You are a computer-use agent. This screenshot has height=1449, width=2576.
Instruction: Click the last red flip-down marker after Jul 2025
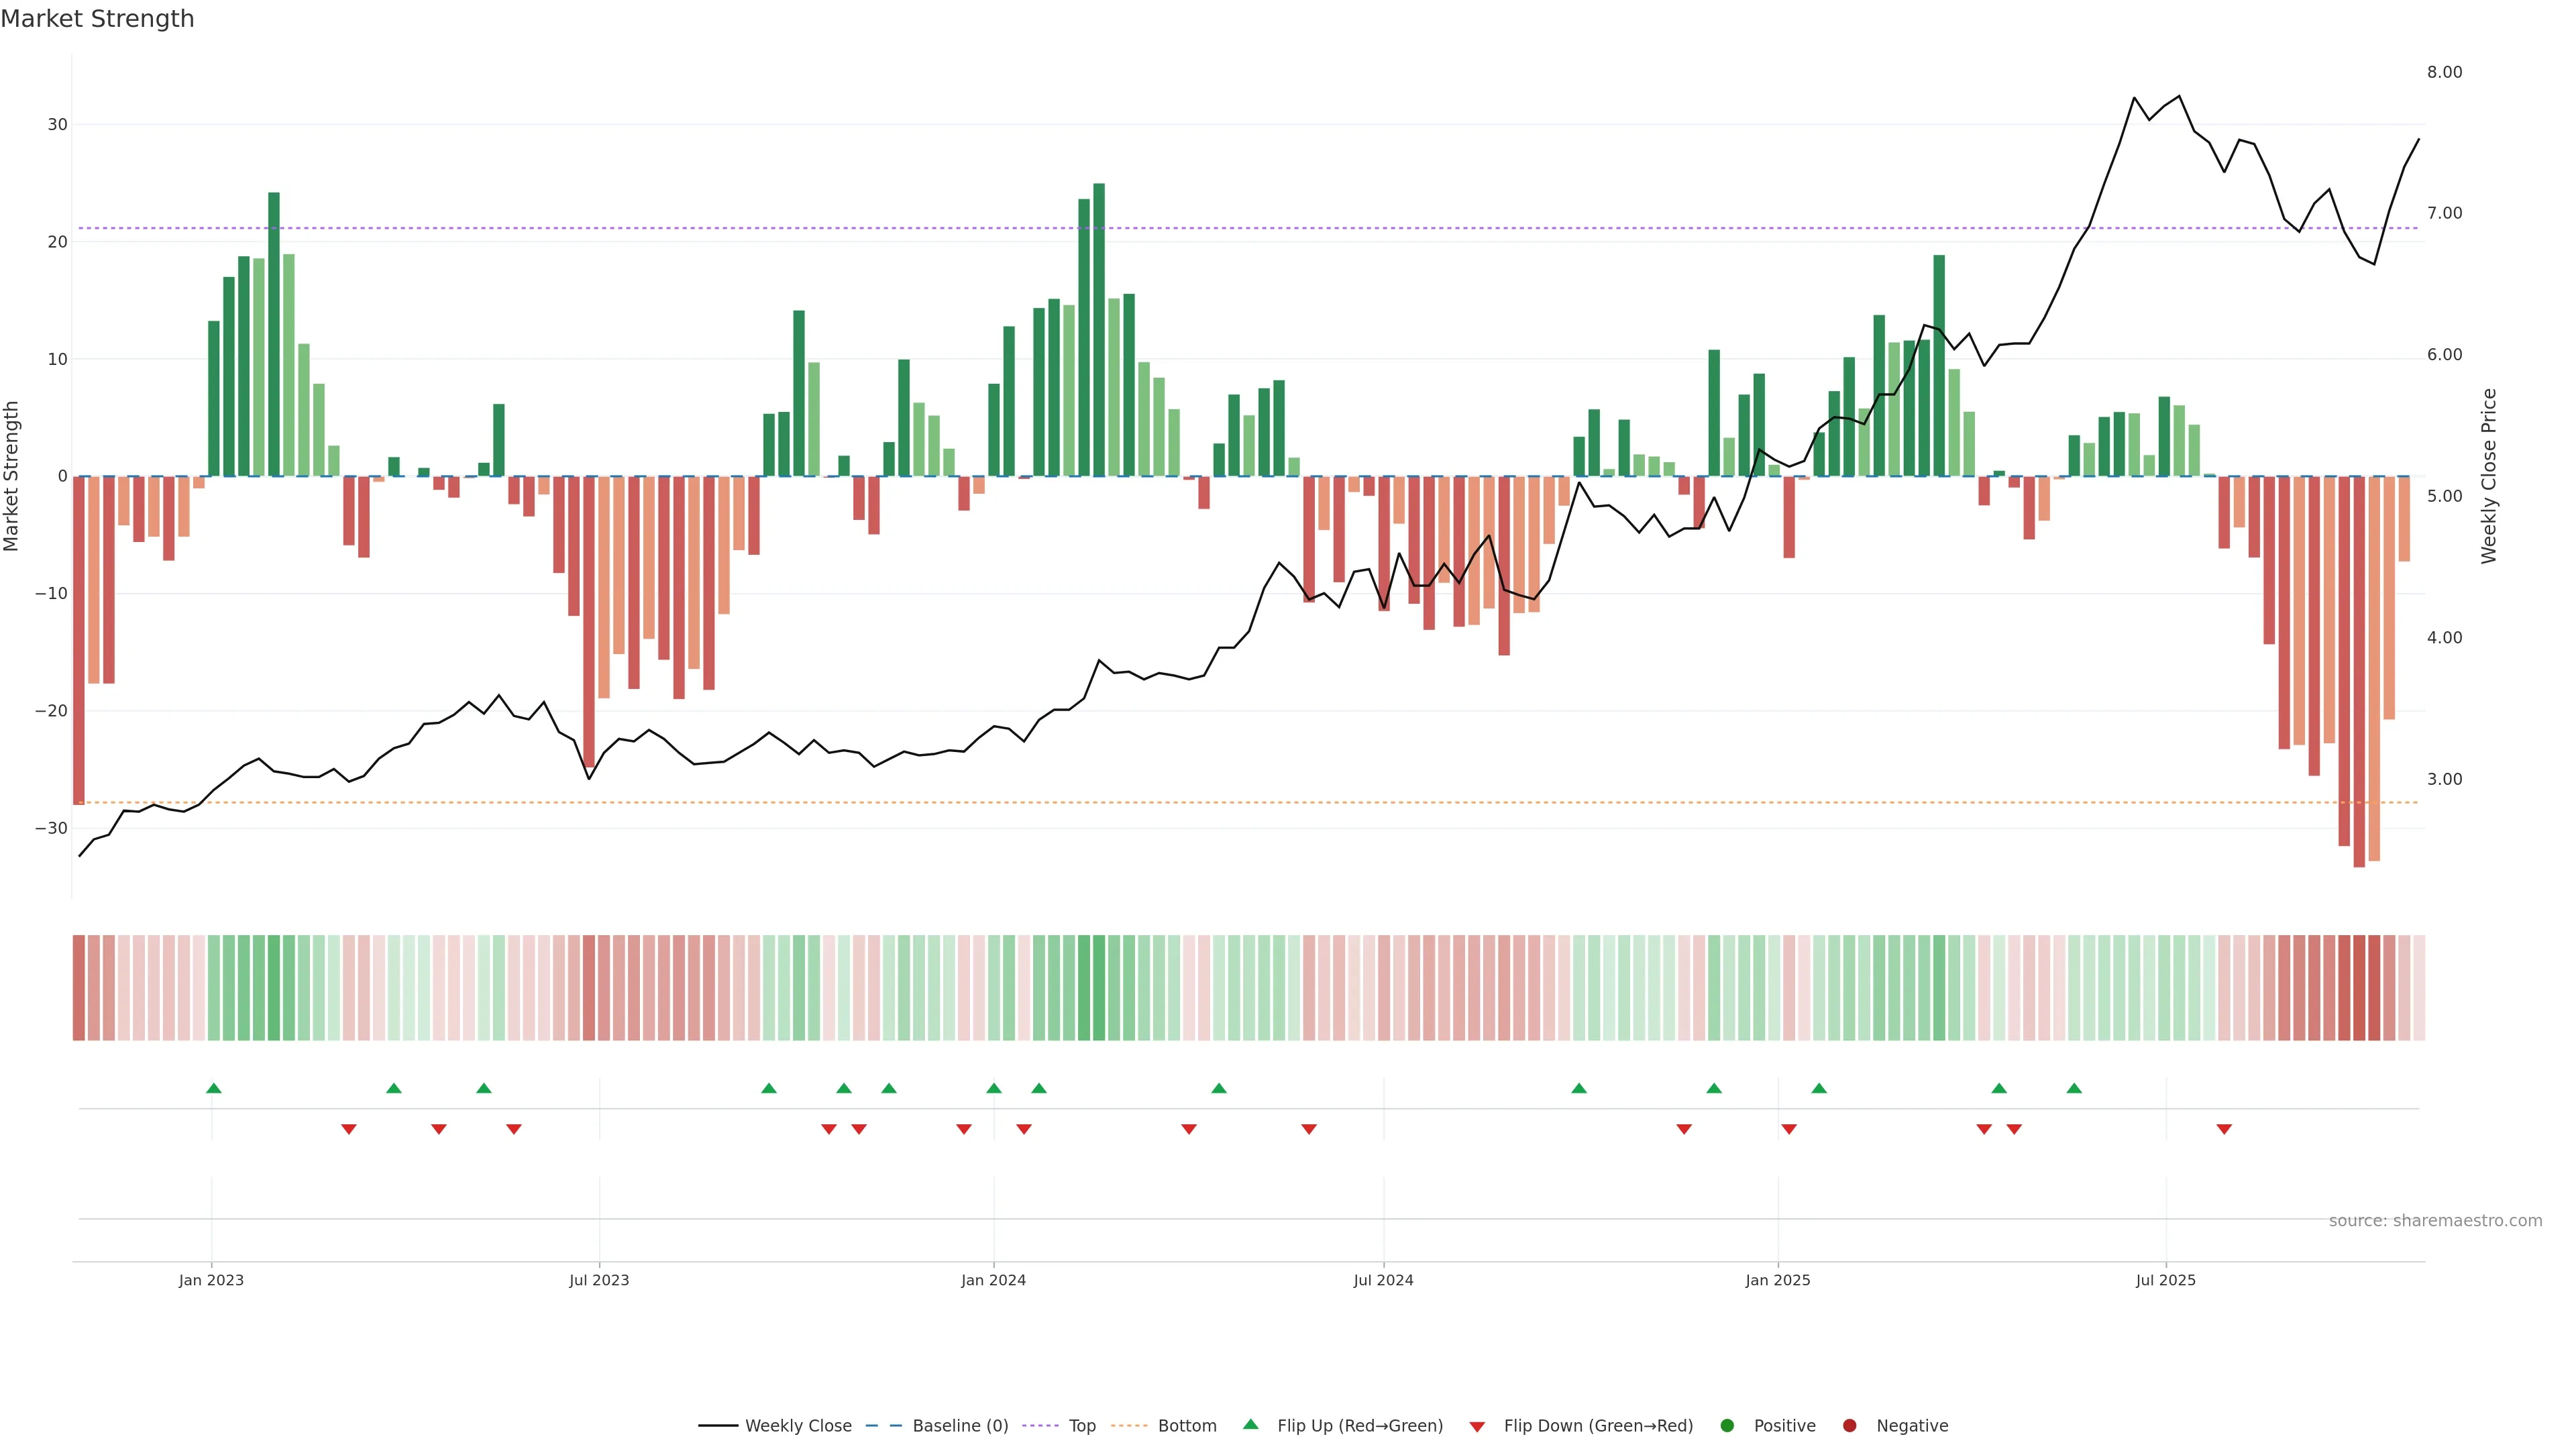coord(2224,1129)
